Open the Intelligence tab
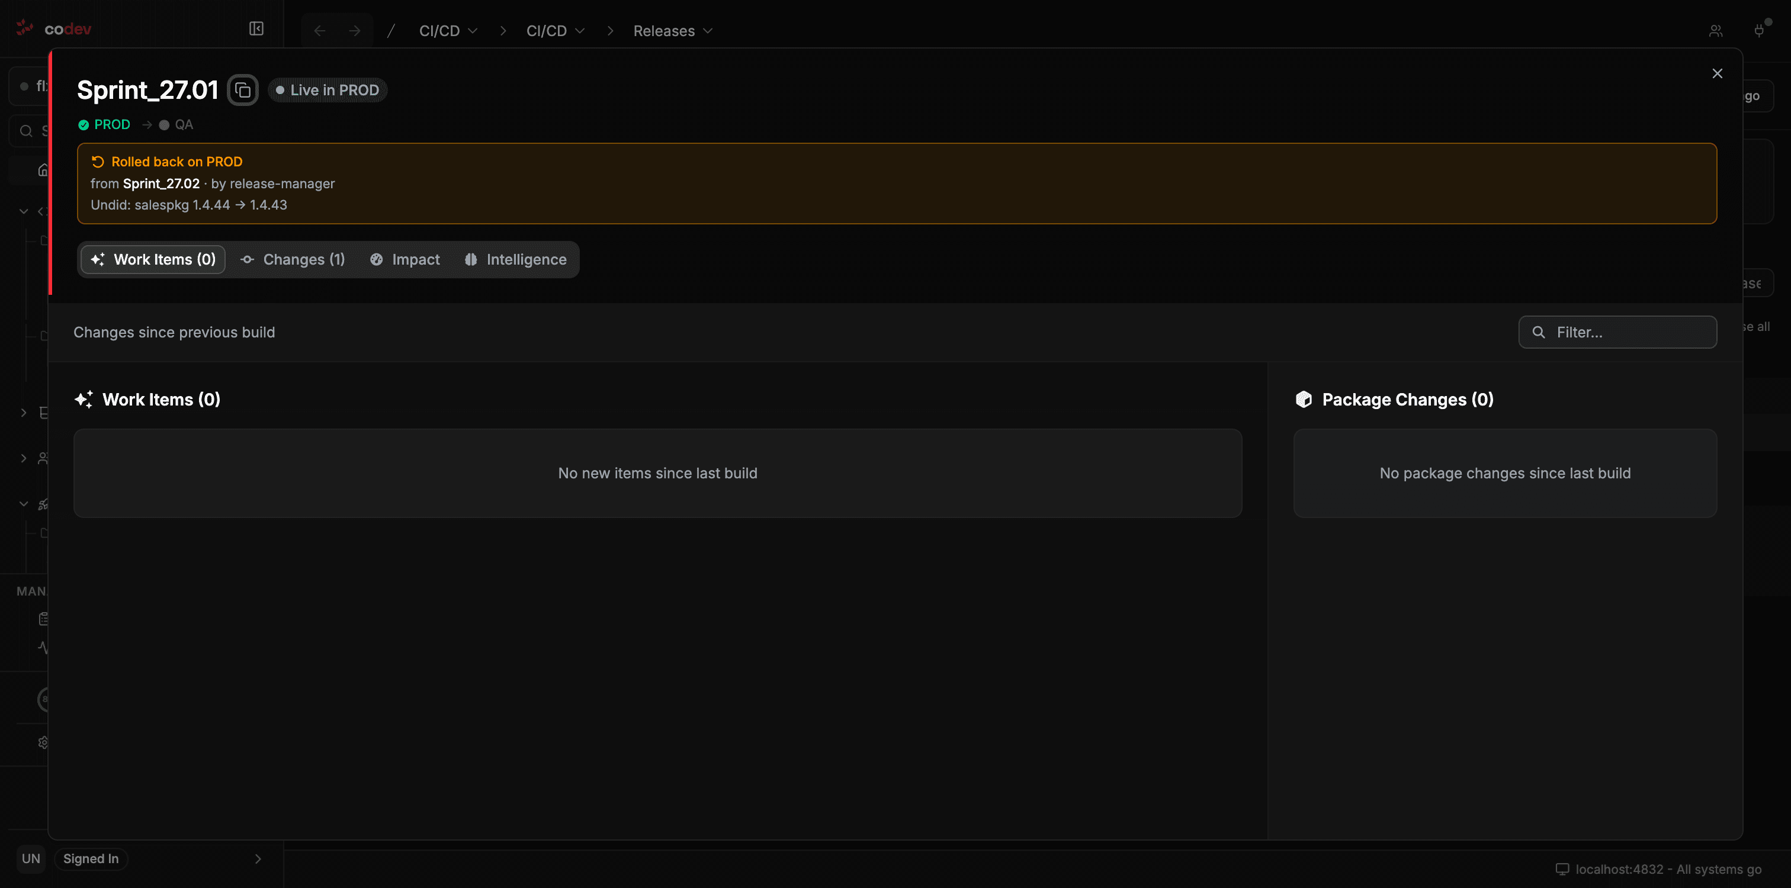This screenshot has height=888, width=1791. tap(516, 260)
